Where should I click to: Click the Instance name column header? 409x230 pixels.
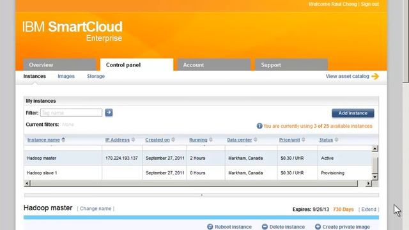[x=43, y=140]
